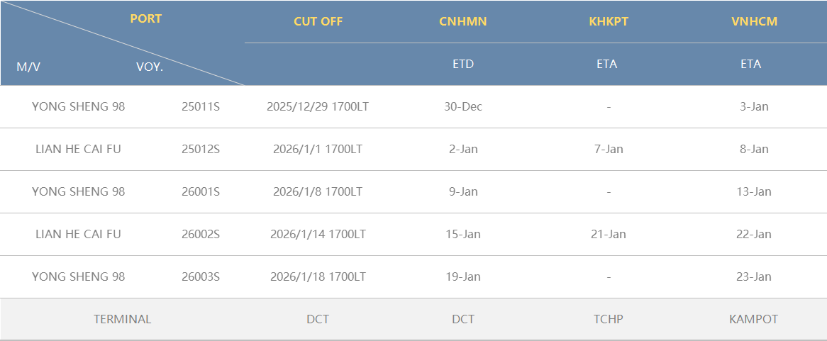Click the 13-Jan VNHCM ETA cell
This screenshot has width=827, height=341.
[x=754, y=191]
